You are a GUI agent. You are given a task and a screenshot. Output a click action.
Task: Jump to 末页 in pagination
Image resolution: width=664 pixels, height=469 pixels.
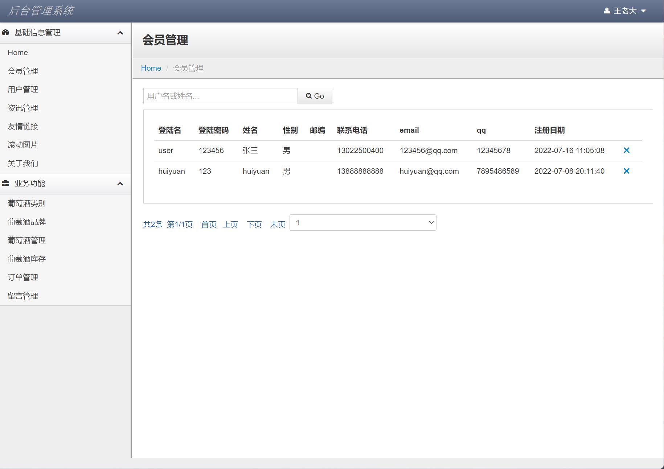click(278, 225)
